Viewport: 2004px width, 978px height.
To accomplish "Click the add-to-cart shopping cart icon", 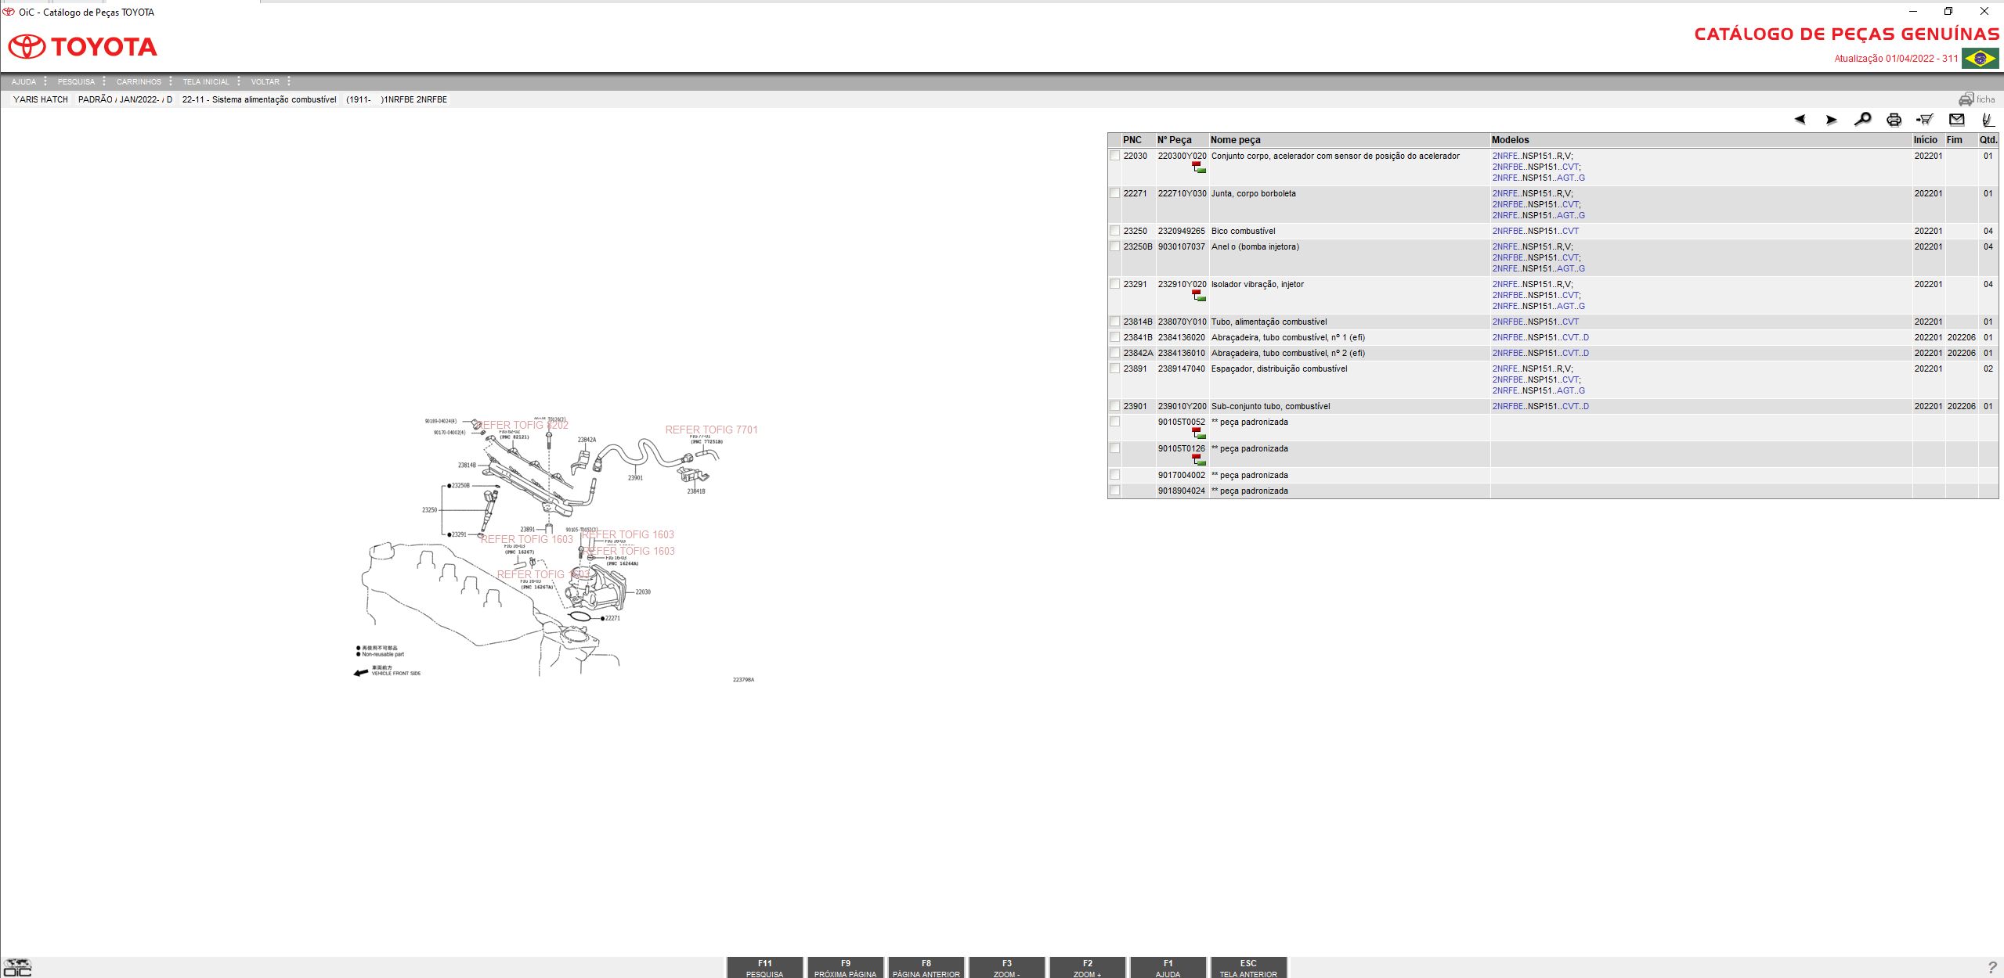I will click(x=1924, y=120).
